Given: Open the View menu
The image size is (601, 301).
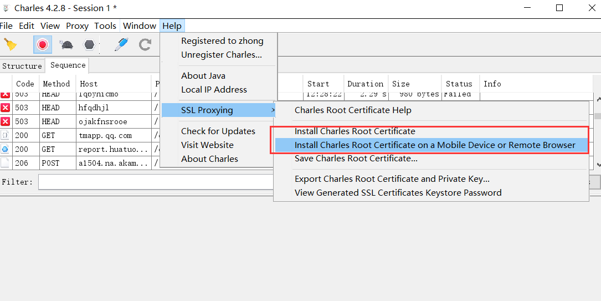Looking at the screenshot, I should (50, 26).
